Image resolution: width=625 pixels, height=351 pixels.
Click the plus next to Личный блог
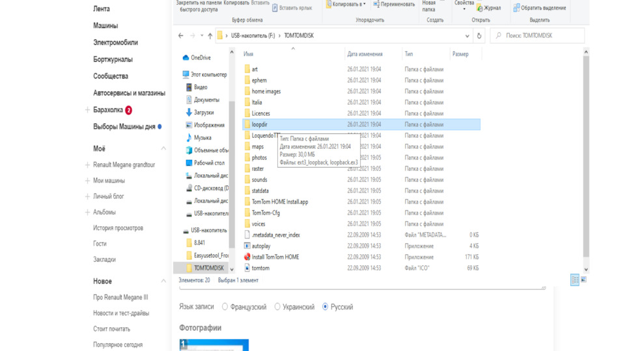point(87,196)
